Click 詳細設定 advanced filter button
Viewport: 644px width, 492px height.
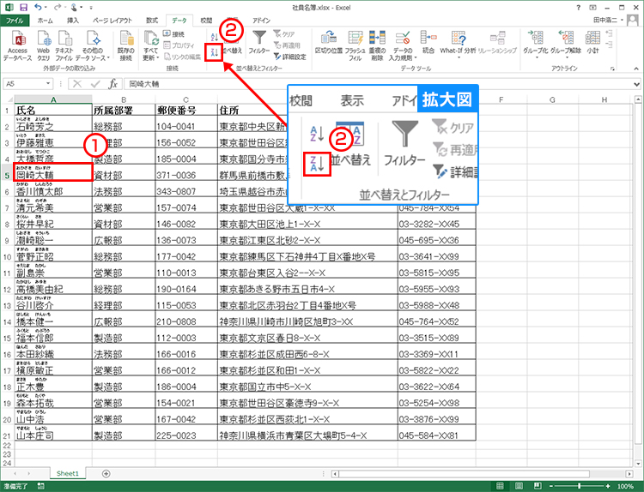(x=289, y=57)
